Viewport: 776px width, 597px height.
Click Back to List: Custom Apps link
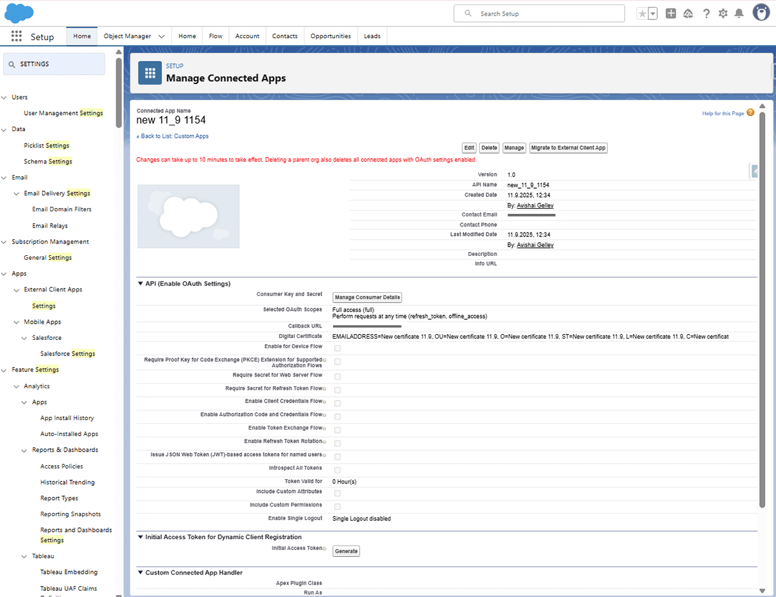click(x=173, y=136)
